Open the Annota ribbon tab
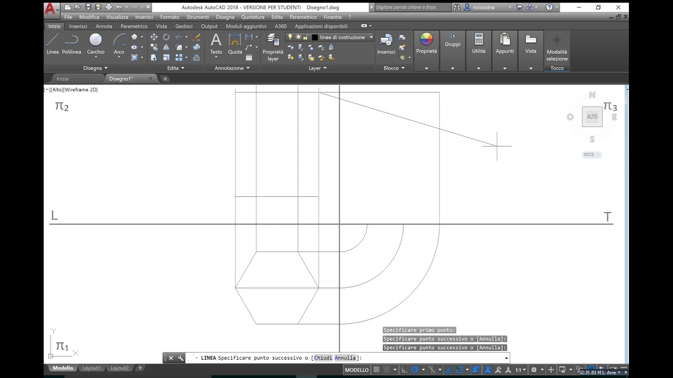Screen dimensions: 673x378 (x=104, y=26)
